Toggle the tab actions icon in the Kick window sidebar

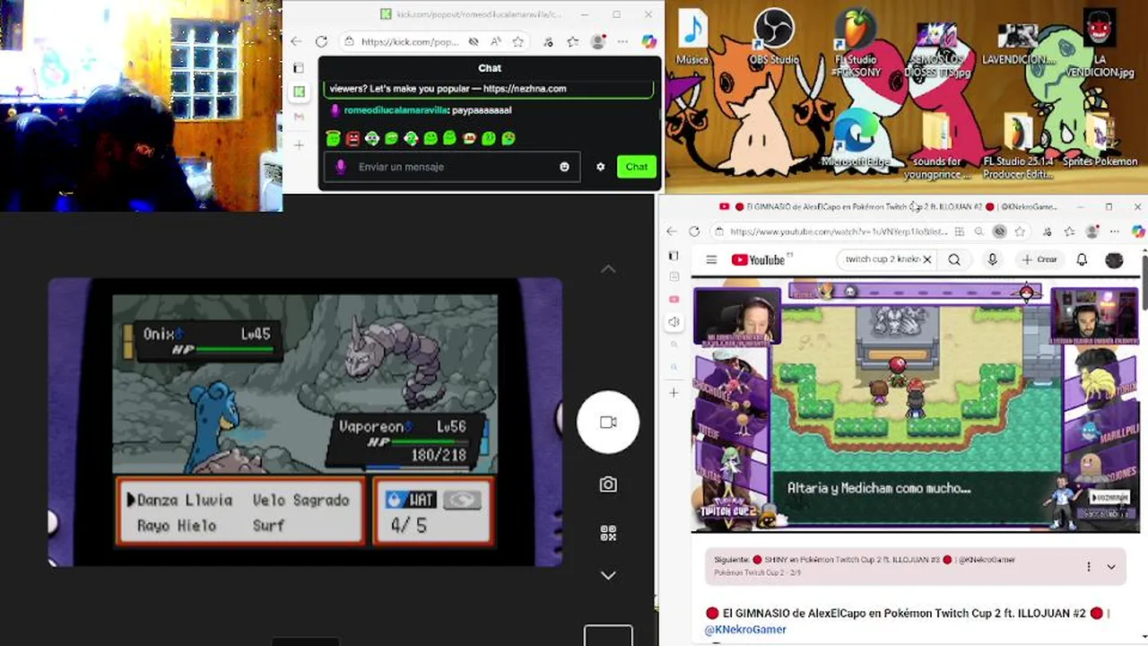click(300, 67)
